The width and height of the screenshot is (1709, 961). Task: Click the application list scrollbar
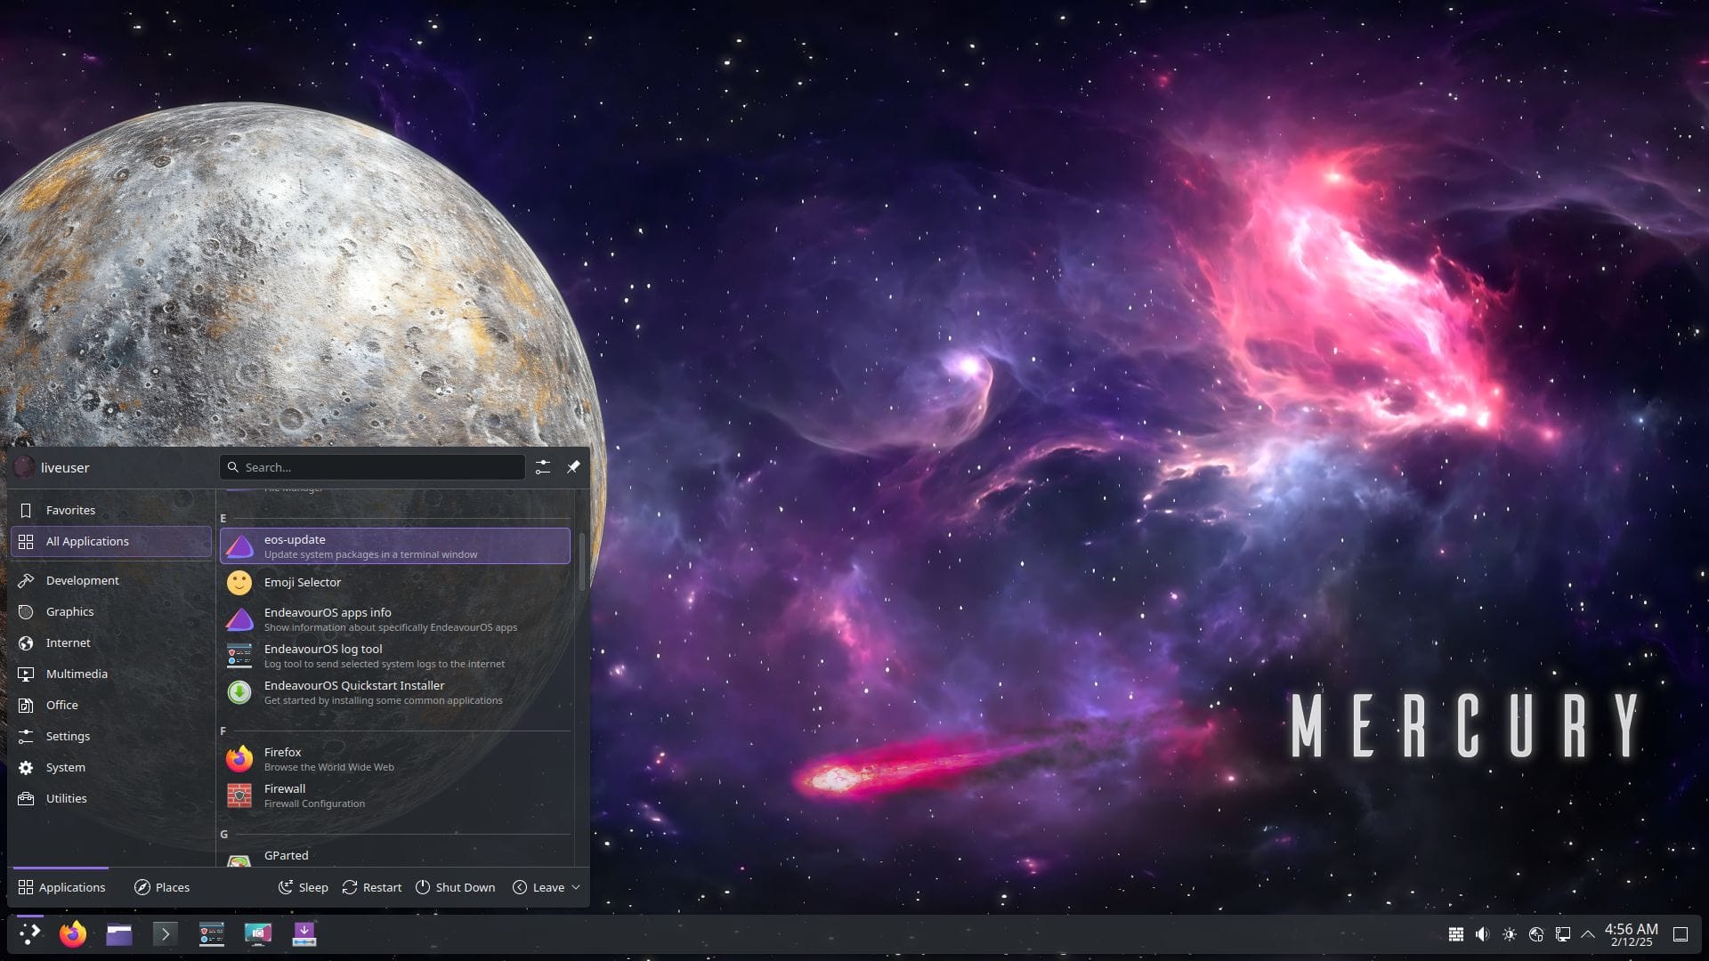(582, 561)
